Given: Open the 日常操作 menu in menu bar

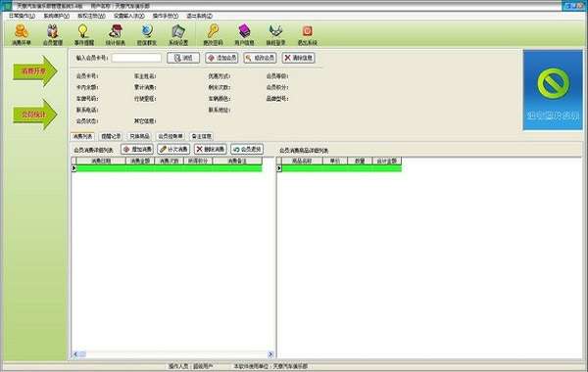Looking at the screenshot, I should [22, 16].
